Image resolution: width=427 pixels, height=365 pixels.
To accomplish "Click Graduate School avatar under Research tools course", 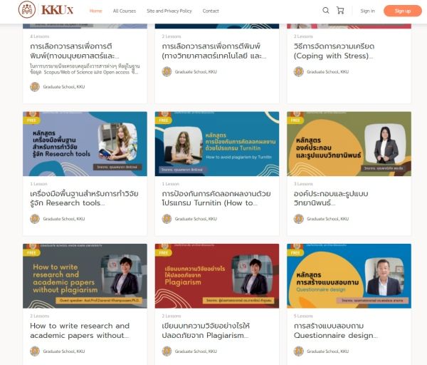I will coord(35,219).
